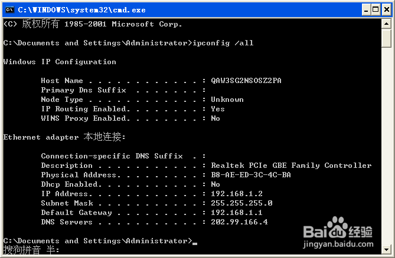The height and width of the screenshot is (258, 395).
Task: Click the blinking cursor at bottom prompt
Action: (x=195, y=243)
